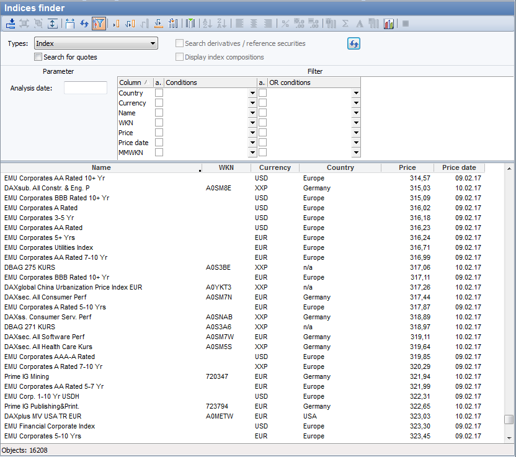
Task: Enable the Search for quotes checkbox
Action: [38, 57]
